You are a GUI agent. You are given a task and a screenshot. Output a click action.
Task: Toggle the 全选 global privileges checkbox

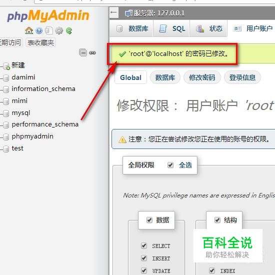[170, 165]
